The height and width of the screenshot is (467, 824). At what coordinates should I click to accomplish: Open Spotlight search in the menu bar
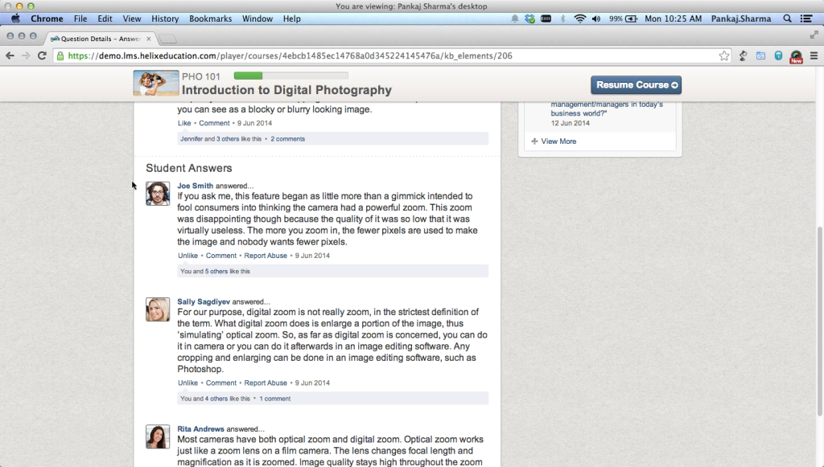tap(787, 19)
